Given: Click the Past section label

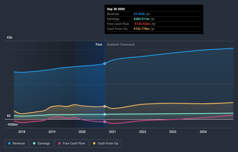Looking at the screenshot, I should coord(99,44).
